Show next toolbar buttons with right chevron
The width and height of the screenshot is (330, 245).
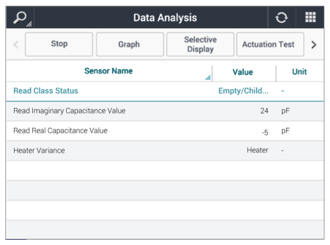point(313,45)
